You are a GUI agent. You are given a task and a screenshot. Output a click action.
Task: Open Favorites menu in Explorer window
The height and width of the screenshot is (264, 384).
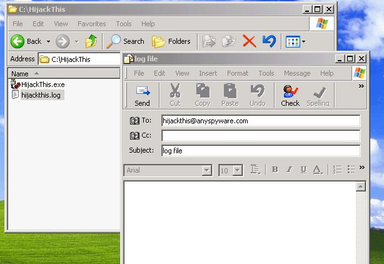coord(92,24)
